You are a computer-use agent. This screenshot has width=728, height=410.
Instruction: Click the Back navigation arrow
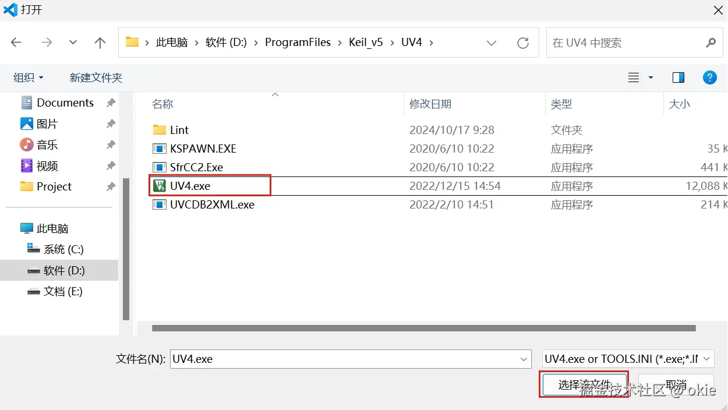click(16, 43)
